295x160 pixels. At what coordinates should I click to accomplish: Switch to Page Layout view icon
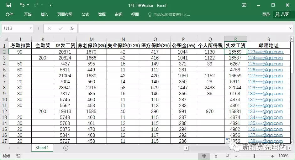pyautogui.click(x=216, y=156)
